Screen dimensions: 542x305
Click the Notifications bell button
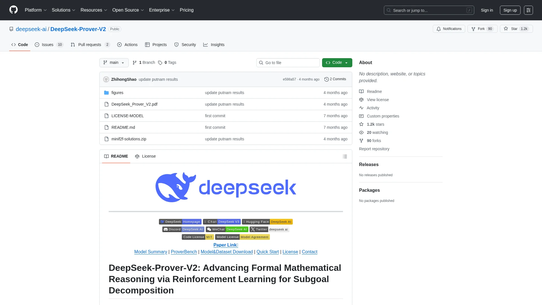pyautogui.click(x=449, y=29)
